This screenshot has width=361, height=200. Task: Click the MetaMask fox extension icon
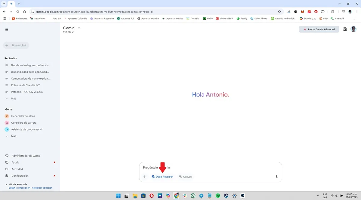tap(302, 12)
